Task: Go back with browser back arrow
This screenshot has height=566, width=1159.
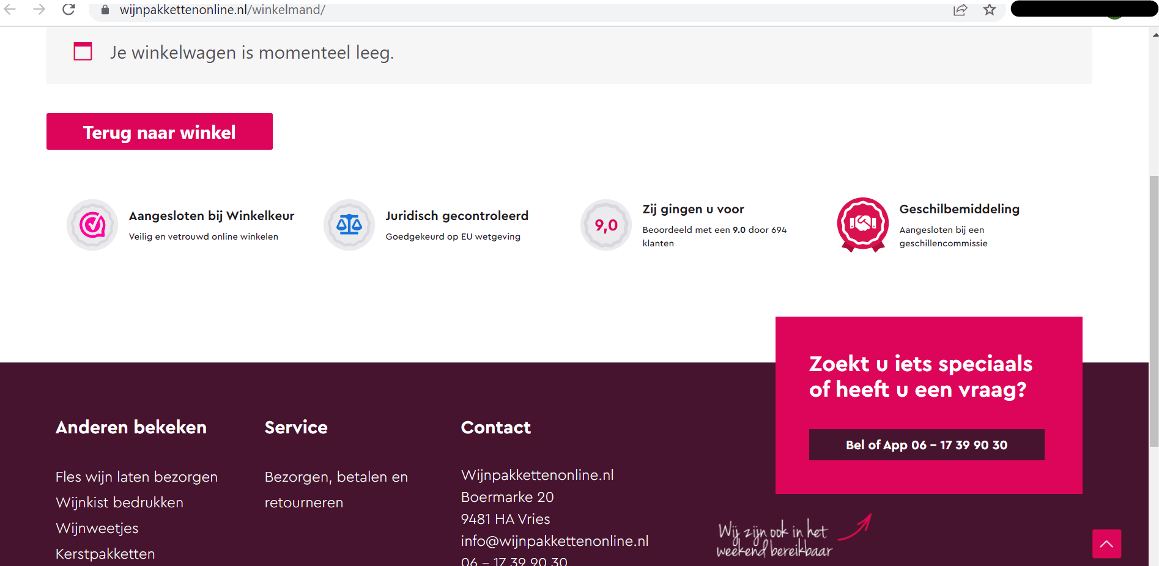Action: (10, 9)
